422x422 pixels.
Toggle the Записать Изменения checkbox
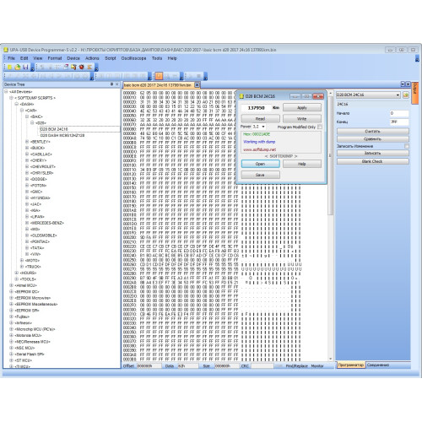[406, 146]
